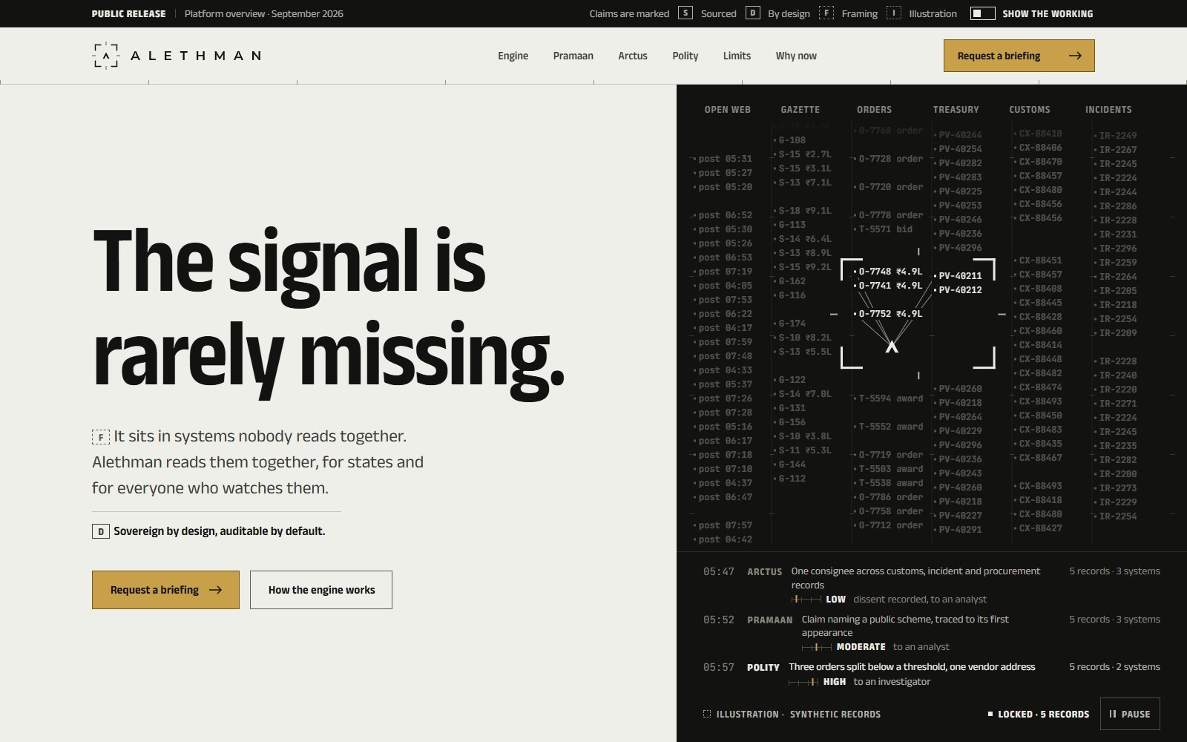Screen dimensions: 1187x742
Task: Click record T-5594 award
Action: point(889,398)
